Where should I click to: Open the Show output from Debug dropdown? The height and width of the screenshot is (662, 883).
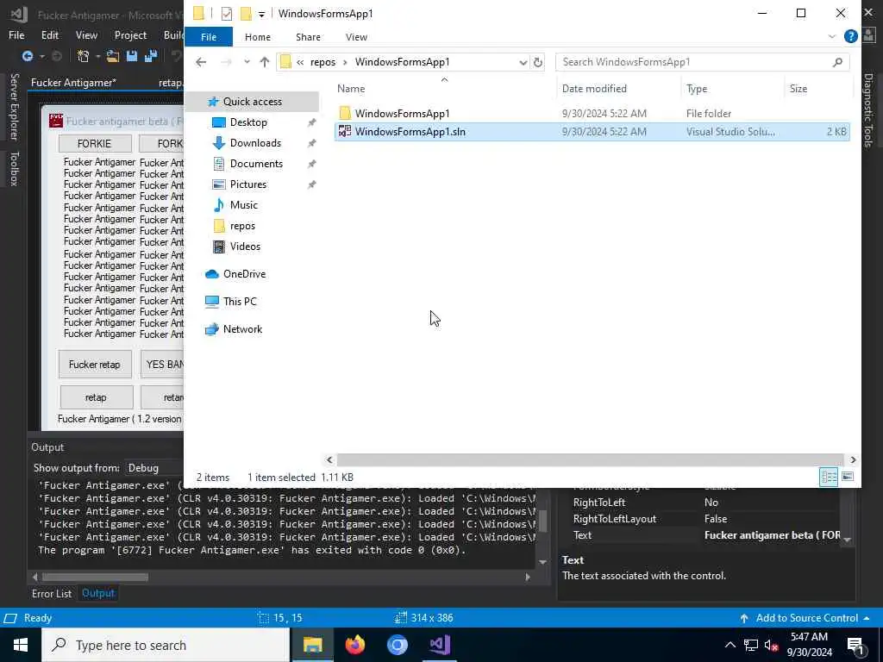point(152,468)
